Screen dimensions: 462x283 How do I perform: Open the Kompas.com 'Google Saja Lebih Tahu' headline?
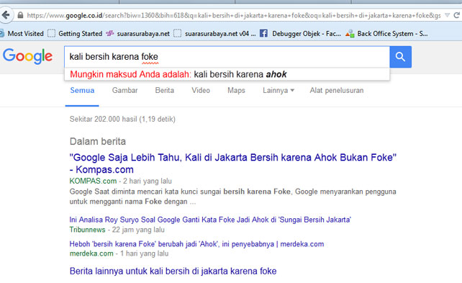click(232, 163)
